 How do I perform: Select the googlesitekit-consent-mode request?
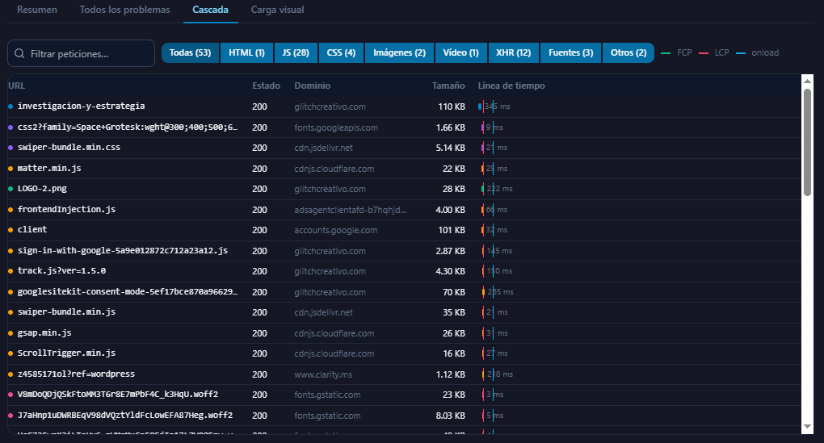[x=405, y=292]
